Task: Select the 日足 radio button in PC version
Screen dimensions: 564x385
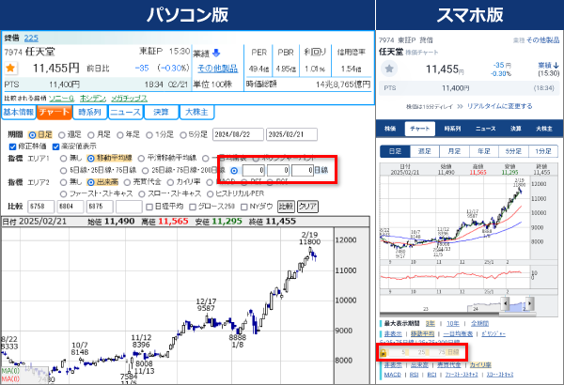Action: click(x=32, y=135)
